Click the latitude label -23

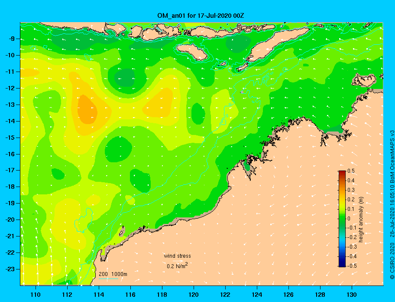tap(10, 269)
